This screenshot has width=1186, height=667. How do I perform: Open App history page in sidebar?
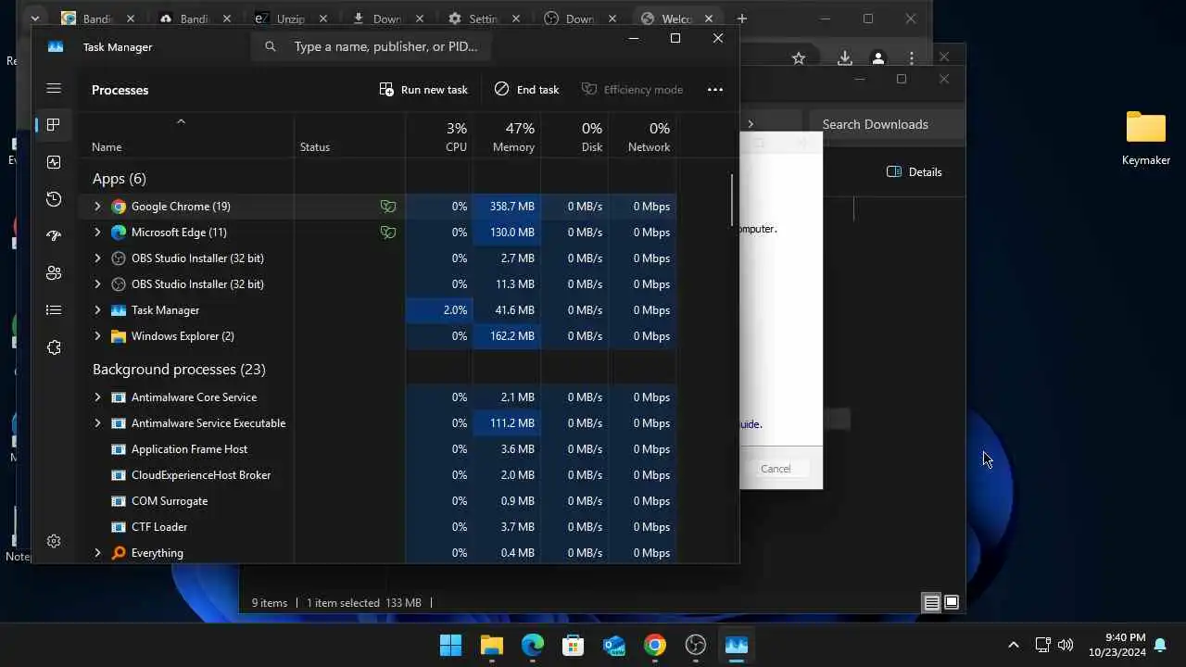coord(54,199)
